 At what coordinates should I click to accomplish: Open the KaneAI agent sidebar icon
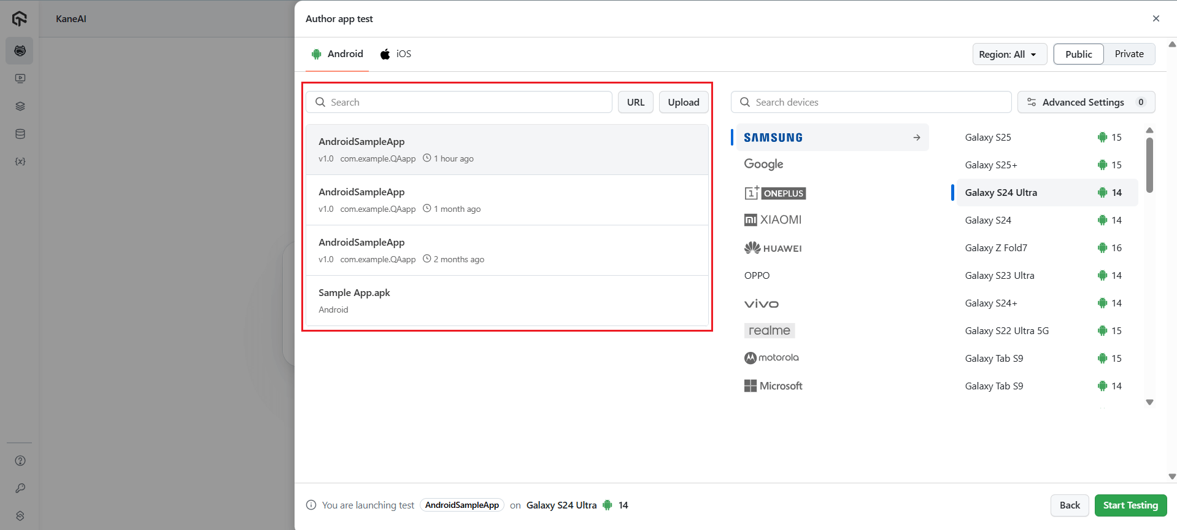[x=20, y=51]
